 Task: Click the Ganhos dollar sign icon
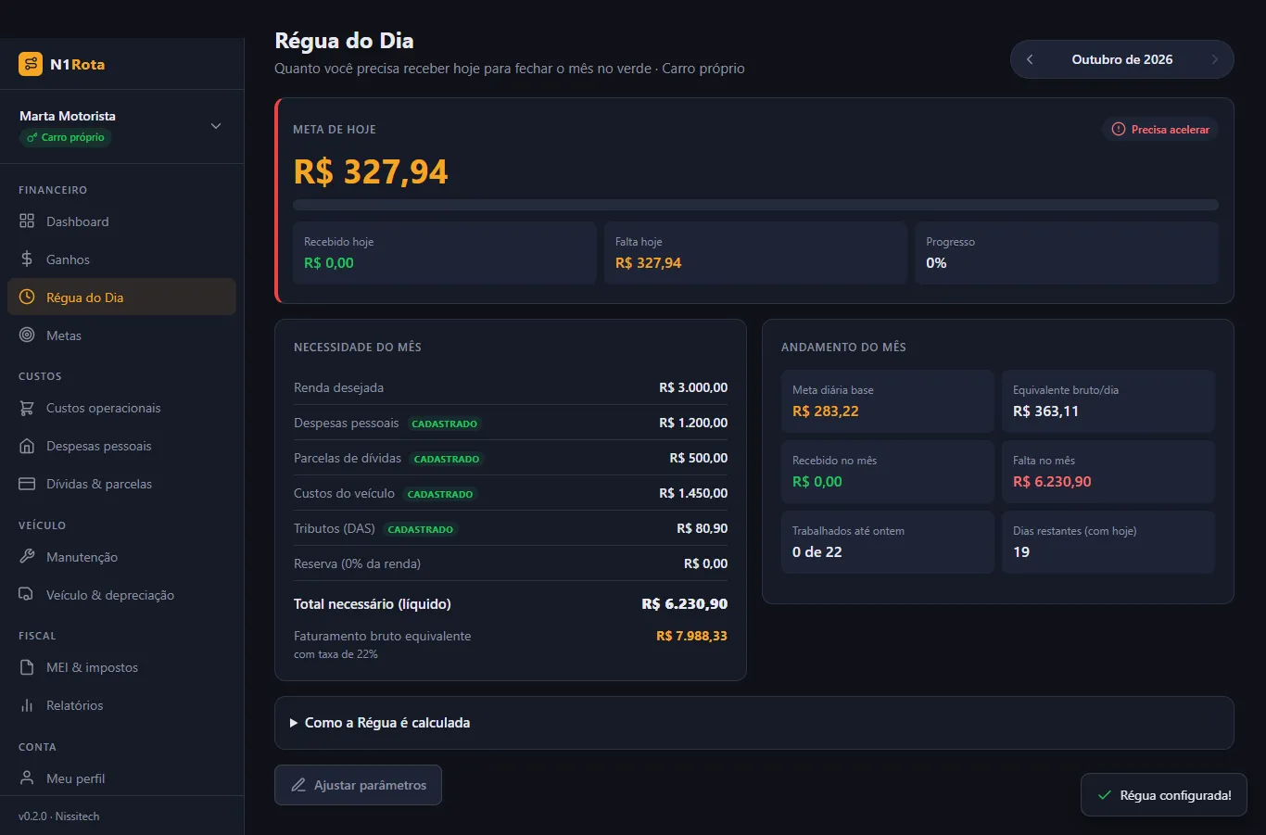[27, 259]
